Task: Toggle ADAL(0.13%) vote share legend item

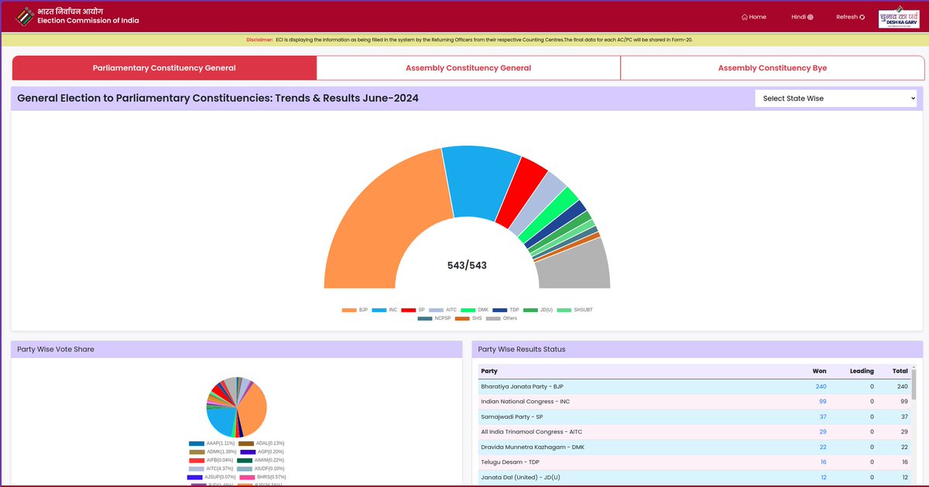Action: [x=261, y=444]
